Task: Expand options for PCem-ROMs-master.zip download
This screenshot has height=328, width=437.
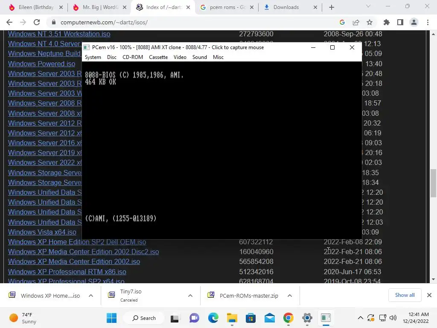Action: point(290,296)
